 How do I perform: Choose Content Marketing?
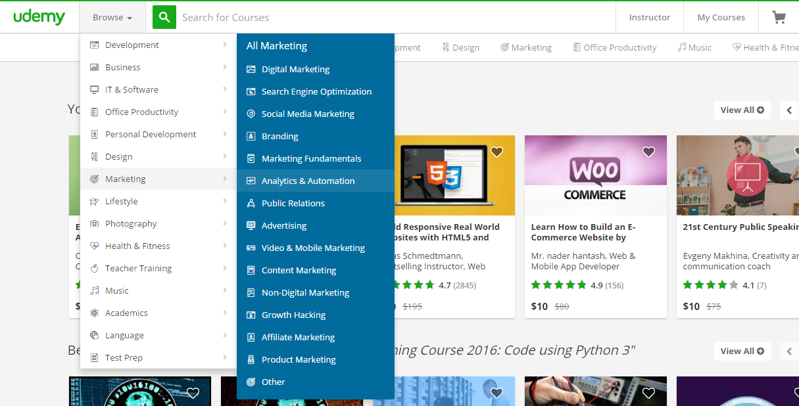[316, 270]
